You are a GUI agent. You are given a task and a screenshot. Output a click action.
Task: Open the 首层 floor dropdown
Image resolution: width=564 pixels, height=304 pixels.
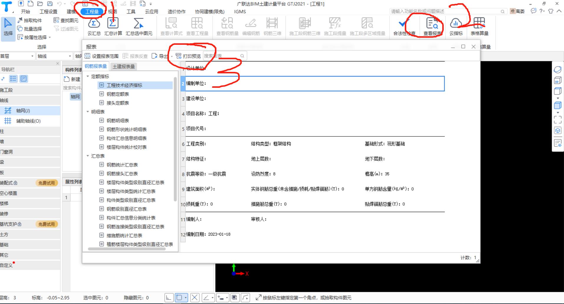pos(18,56)
